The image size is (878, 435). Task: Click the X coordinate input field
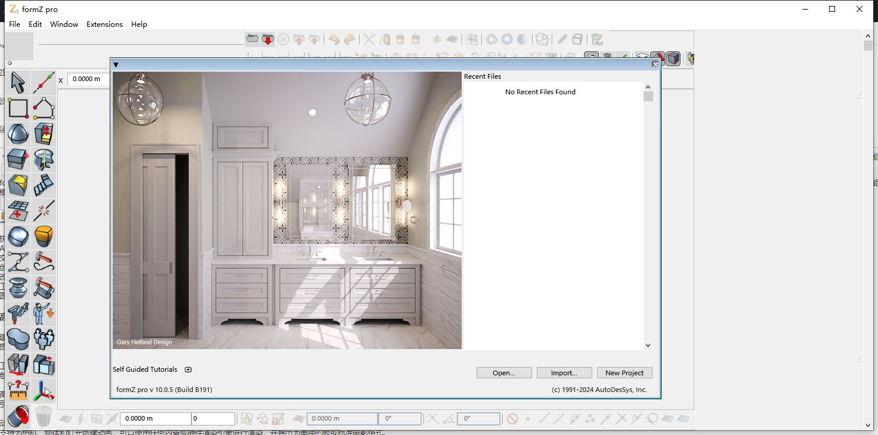[88, 79]
